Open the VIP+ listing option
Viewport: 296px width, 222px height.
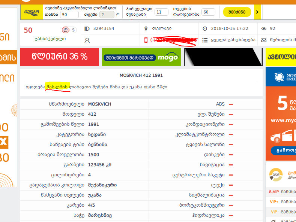[x=281, y=202]
